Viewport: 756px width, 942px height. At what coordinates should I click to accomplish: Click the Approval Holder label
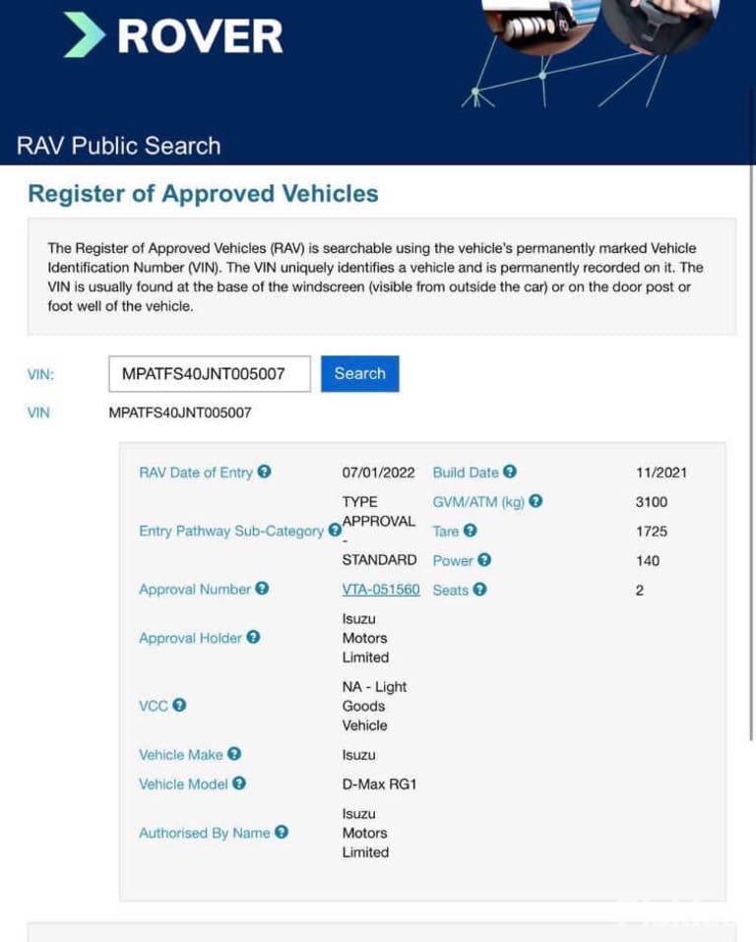[x=191, y=638]
